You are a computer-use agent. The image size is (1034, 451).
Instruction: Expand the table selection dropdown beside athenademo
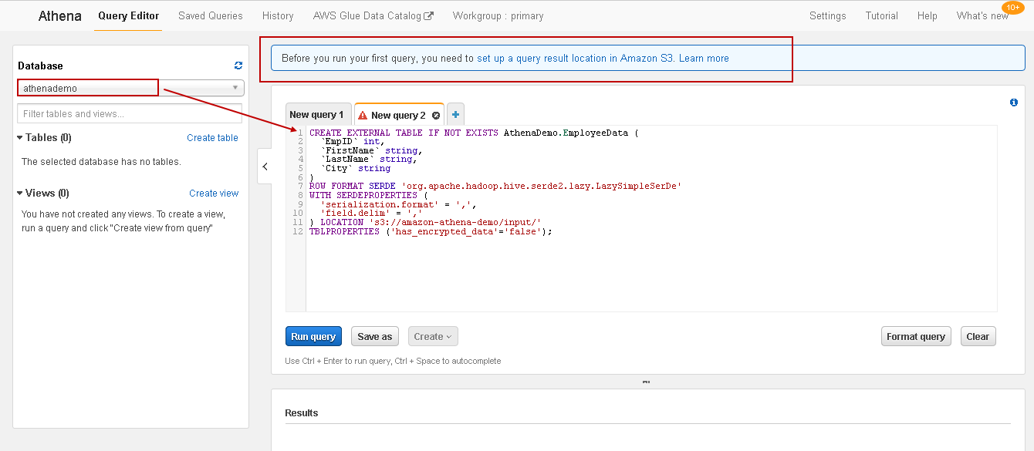[x=235, y=87]
